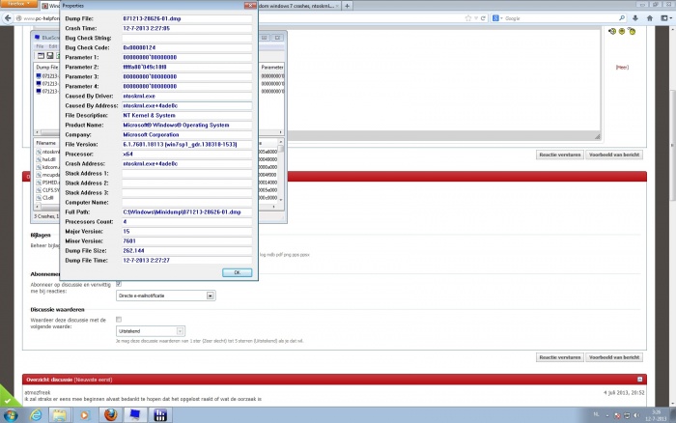676x423 pixels.
Task: Insert the middle yellow smiley emoticon
Action: 622,31
